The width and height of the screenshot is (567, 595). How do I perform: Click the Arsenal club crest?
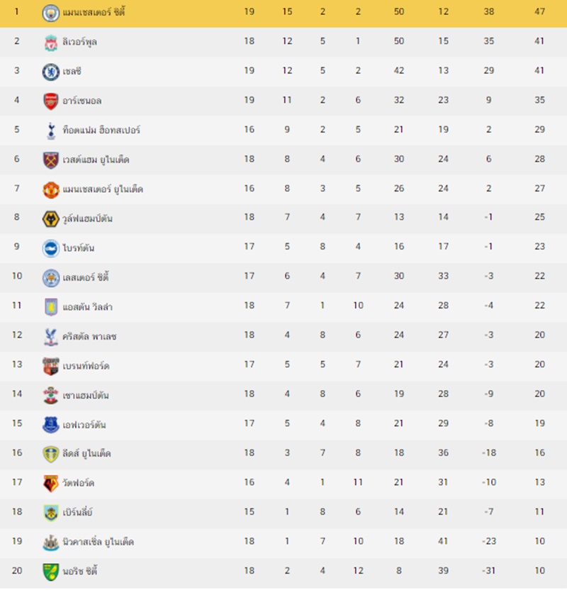tap(50, 101)
